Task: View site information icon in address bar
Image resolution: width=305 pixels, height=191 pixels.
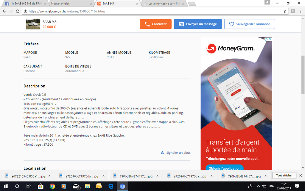Action: point(25,11)
